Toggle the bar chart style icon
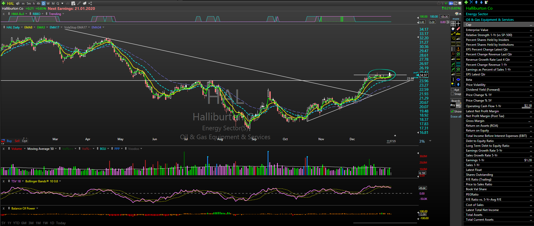Screen dimensions: 534x226 coord(68,3)
